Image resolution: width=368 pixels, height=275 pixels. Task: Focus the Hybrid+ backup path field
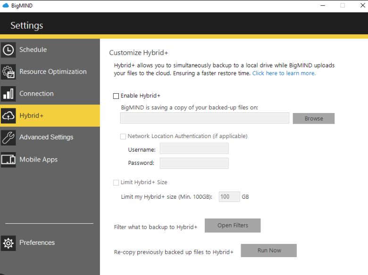point(205,118)
